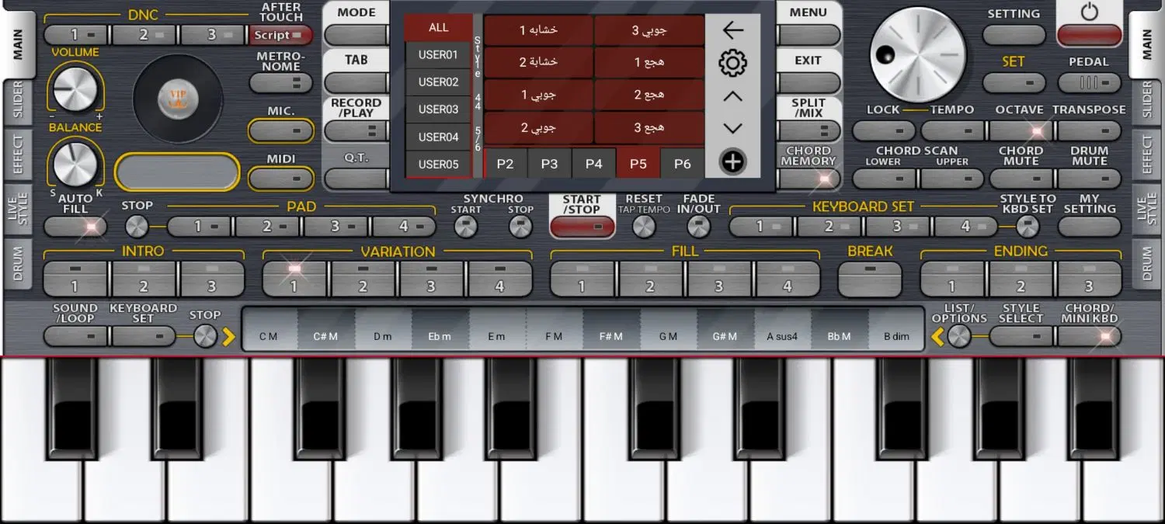1165x524 pixels.
Task: Open the gear settings in the display
Action: pyautogui.click(x=732, y=63)
